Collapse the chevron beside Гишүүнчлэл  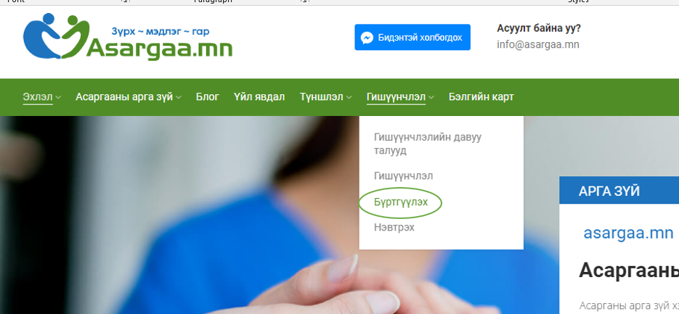(431, 97)
